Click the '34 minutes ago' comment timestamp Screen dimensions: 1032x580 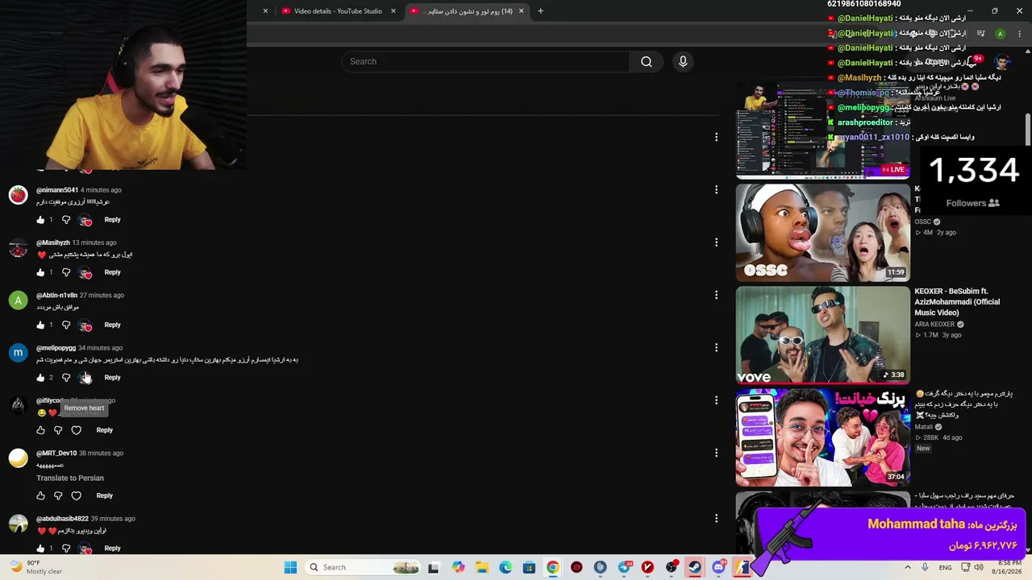coord(100,348)
